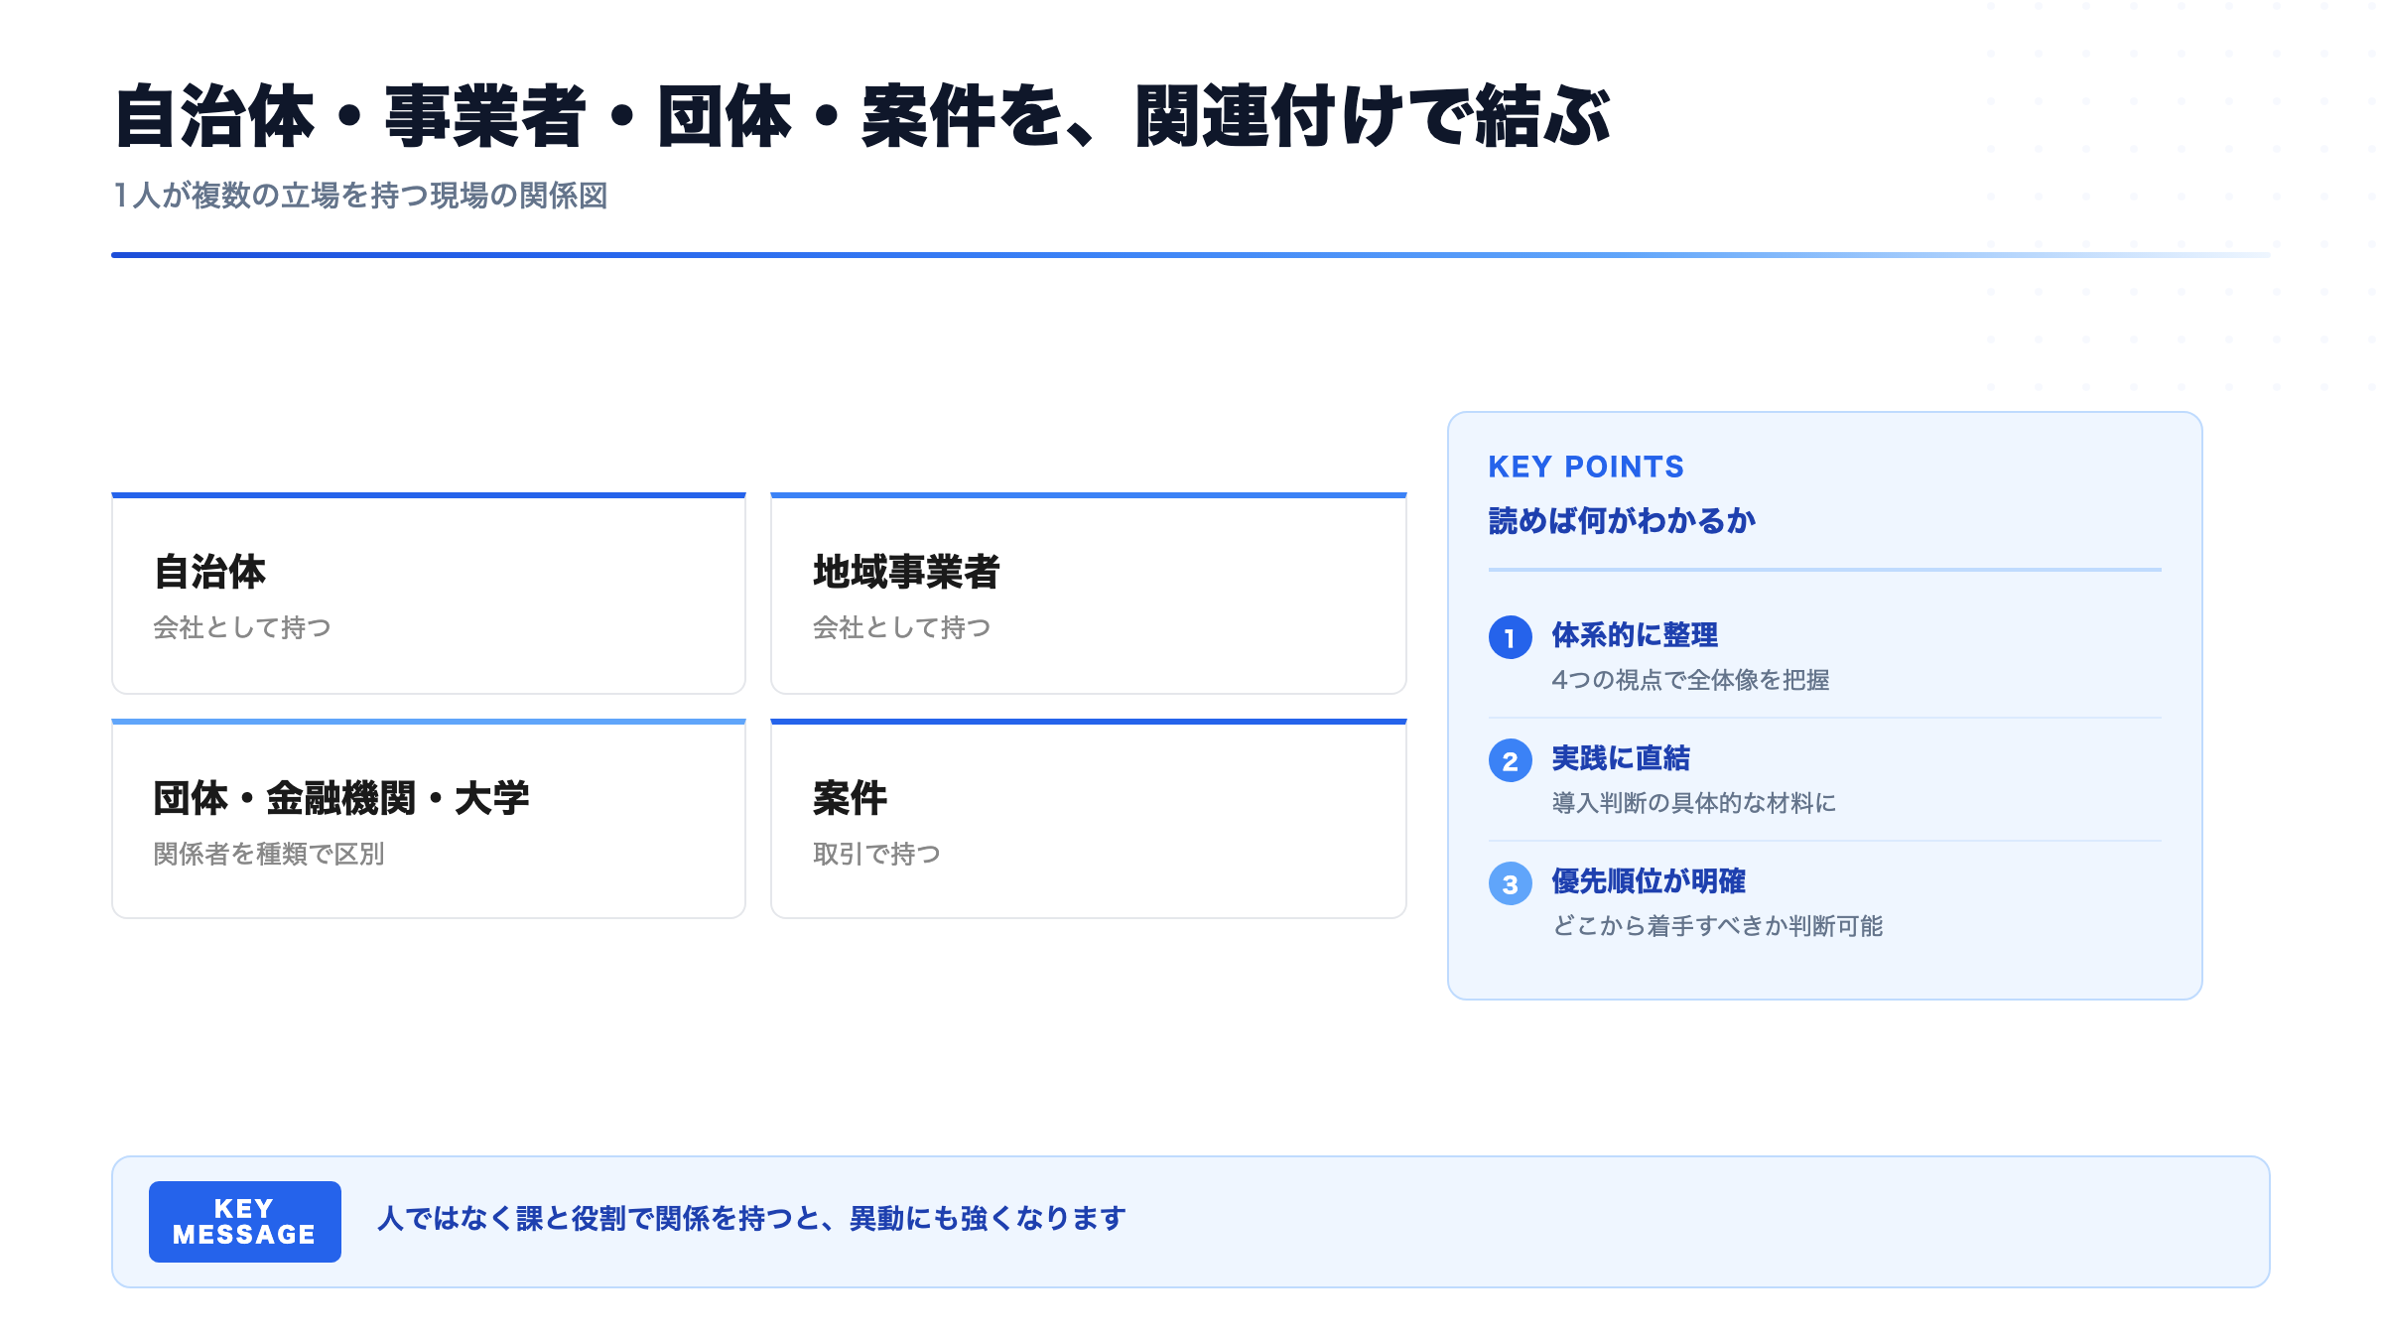This screenshot has height=1340, width=2382.
Task: Click the 取引で持つ subtitle
Action: pos(876,854)
